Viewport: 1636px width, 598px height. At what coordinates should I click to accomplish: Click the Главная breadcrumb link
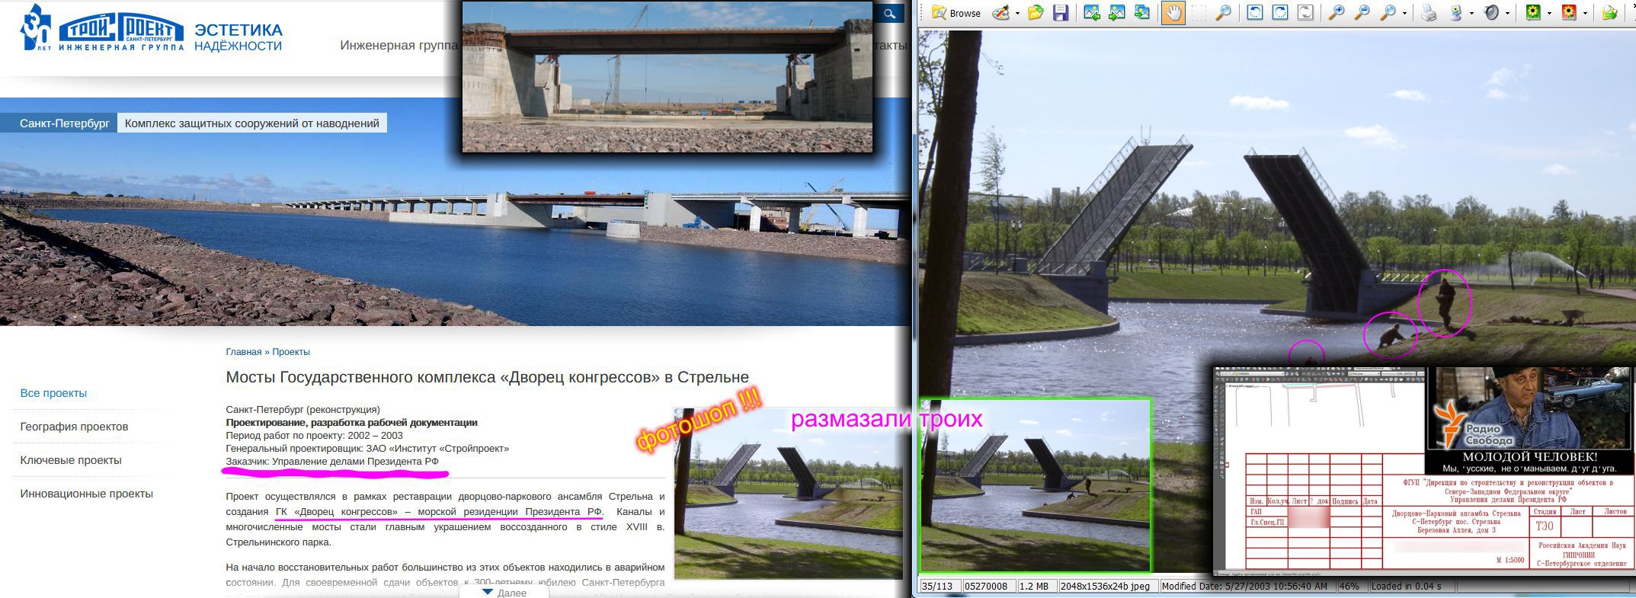(x=244, y=352)
